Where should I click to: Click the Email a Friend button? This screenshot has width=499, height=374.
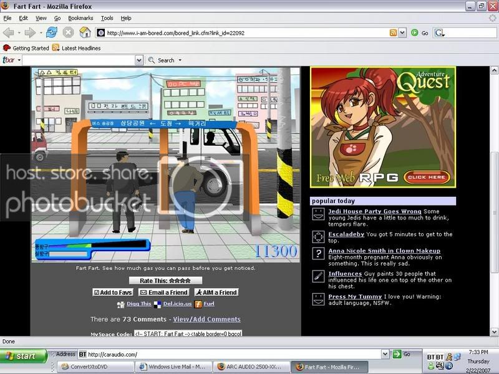click(x=164, y=292)
